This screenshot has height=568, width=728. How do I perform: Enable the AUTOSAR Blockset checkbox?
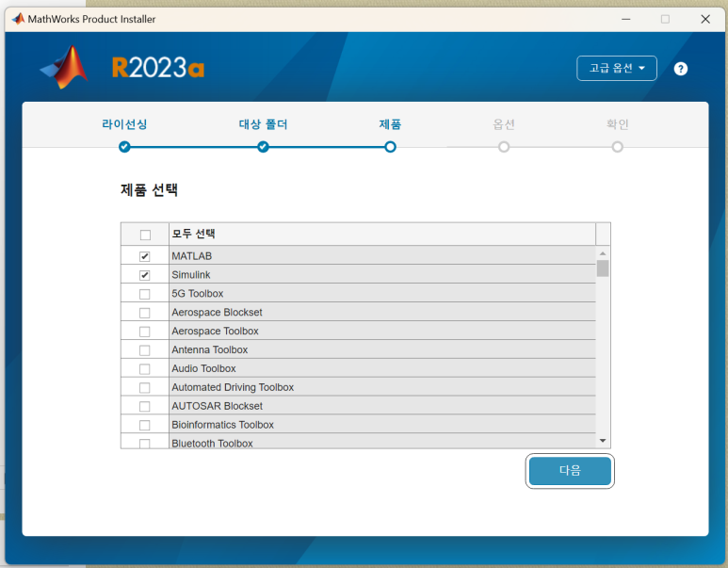tap(145, 406)
